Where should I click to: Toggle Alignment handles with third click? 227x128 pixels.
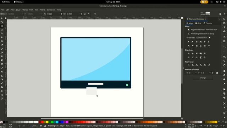click(x=202, y=30)
